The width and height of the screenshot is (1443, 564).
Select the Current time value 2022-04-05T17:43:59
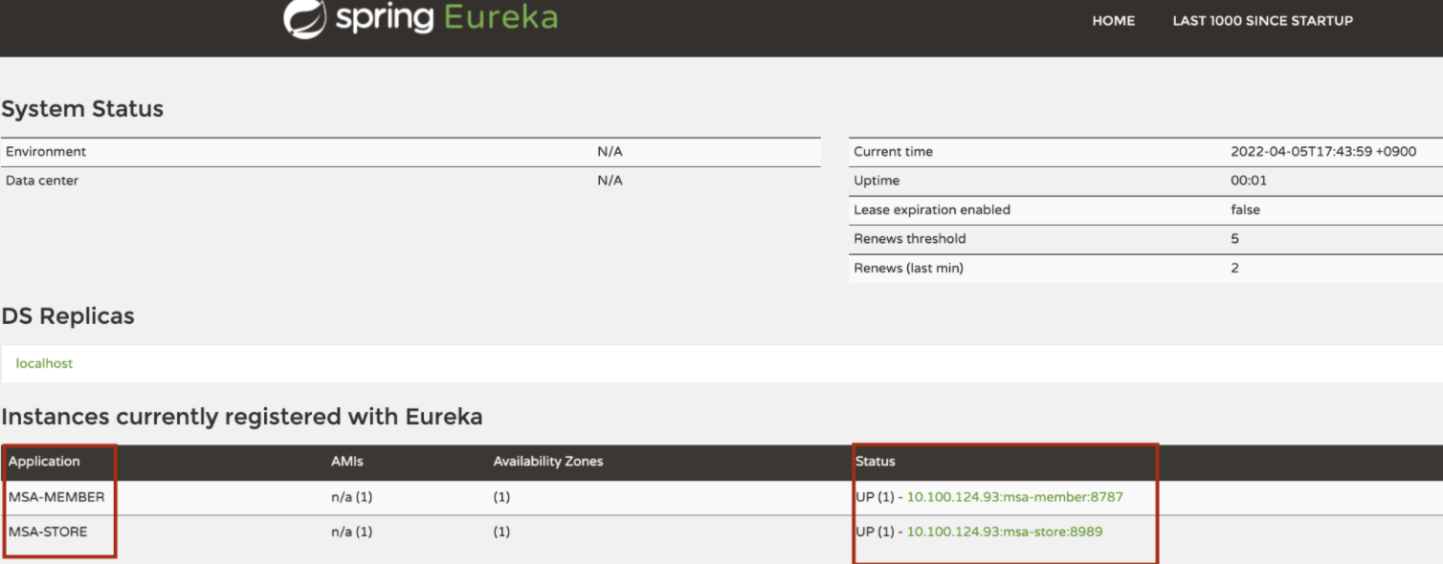click(x=1323, y=151)
